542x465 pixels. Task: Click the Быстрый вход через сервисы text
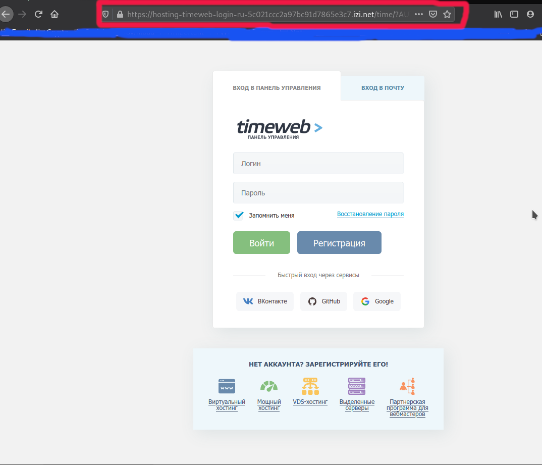(318, 275)
